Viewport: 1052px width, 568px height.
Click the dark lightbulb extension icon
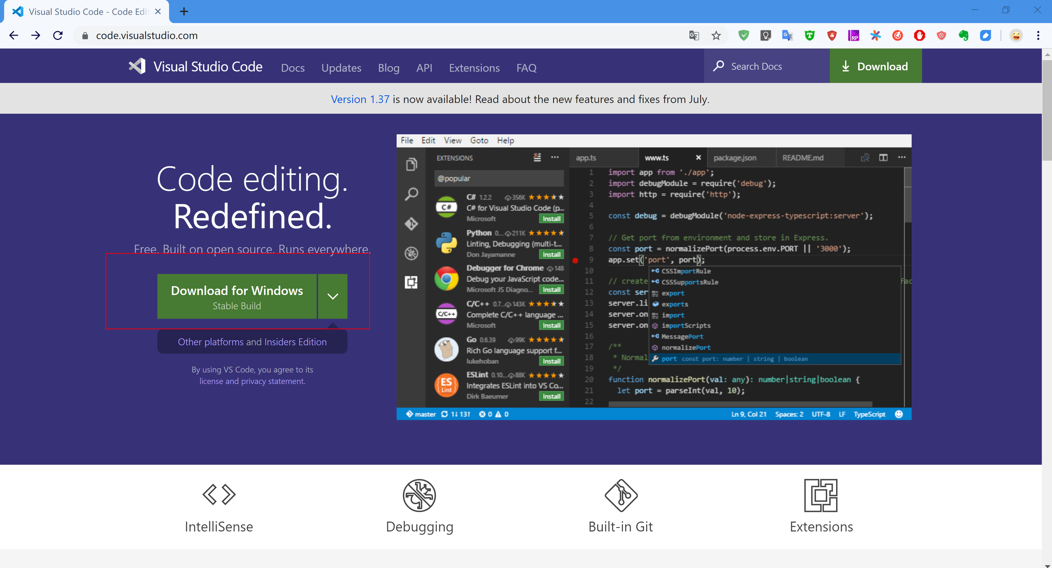(x=766, y=35)
